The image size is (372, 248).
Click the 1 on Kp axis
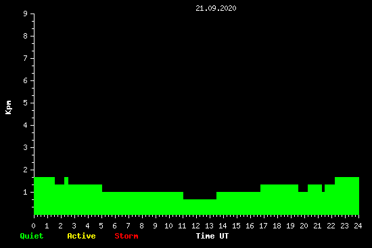tap(26, 192)
